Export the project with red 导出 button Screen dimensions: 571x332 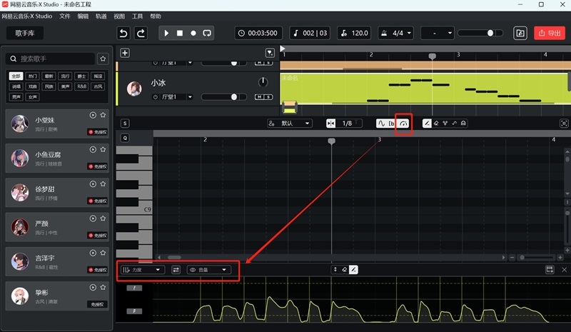550,33
